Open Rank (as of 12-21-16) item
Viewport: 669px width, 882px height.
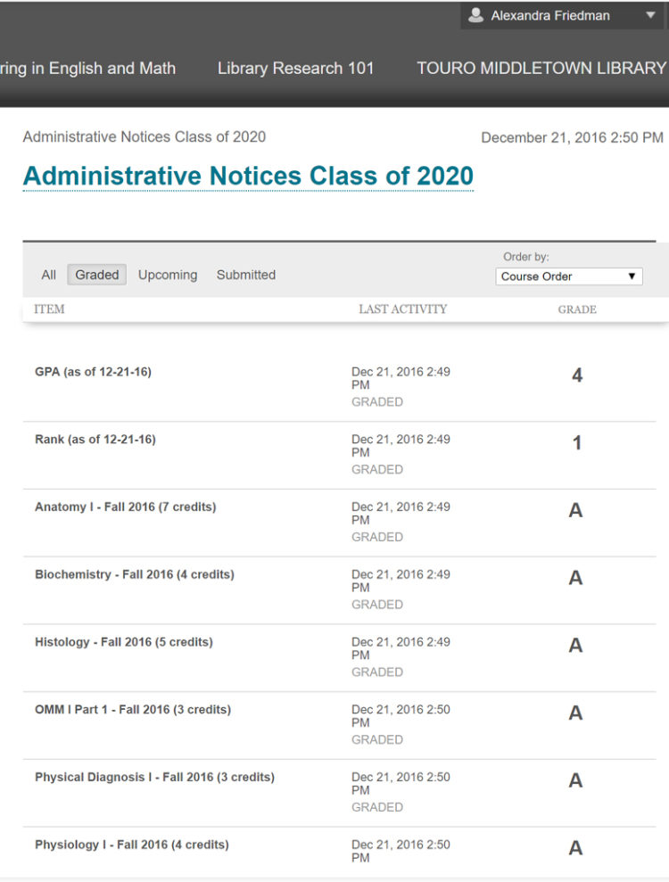click(95, 440)
